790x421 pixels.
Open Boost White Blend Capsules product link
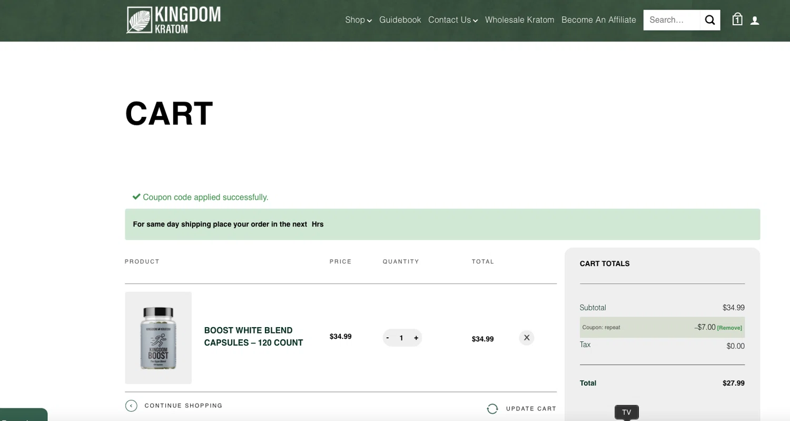[x=254, y=337]
